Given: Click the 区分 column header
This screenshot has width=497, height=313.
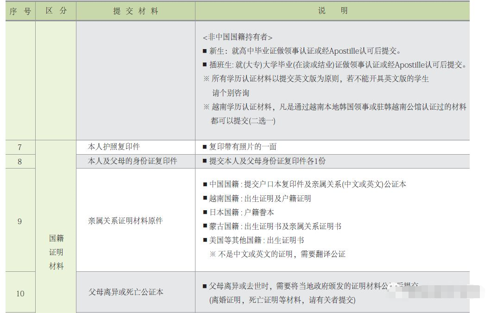Looking at the screenshot, I should tap(56, 11).
